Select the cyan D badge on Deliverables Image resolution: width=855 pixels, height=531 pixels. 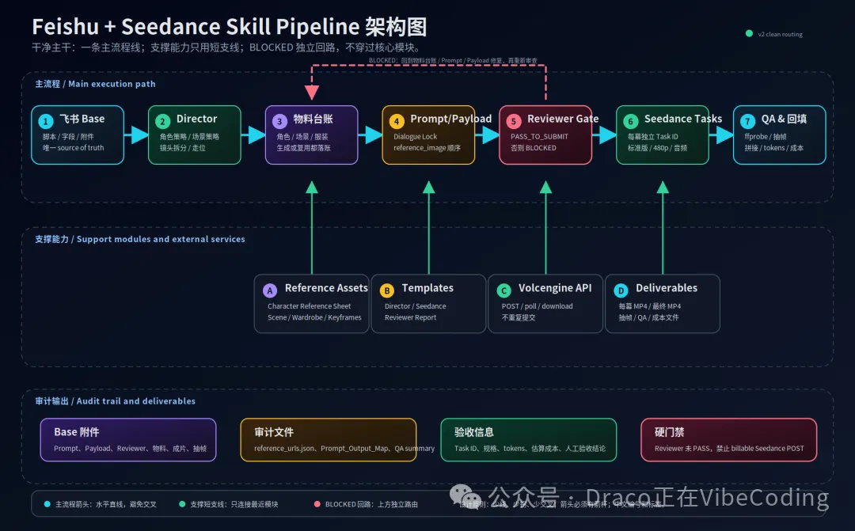[x=621, y=290]
